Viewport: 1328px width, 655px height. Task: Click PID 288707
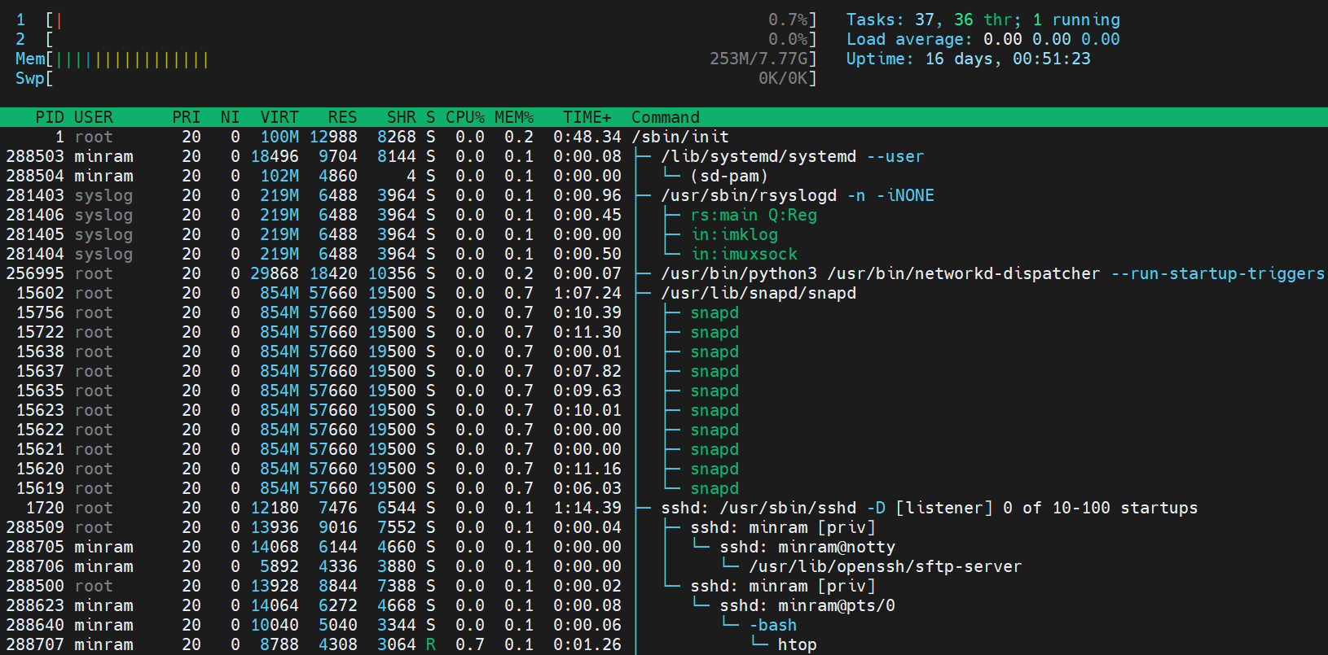click(x=35, y=644)
